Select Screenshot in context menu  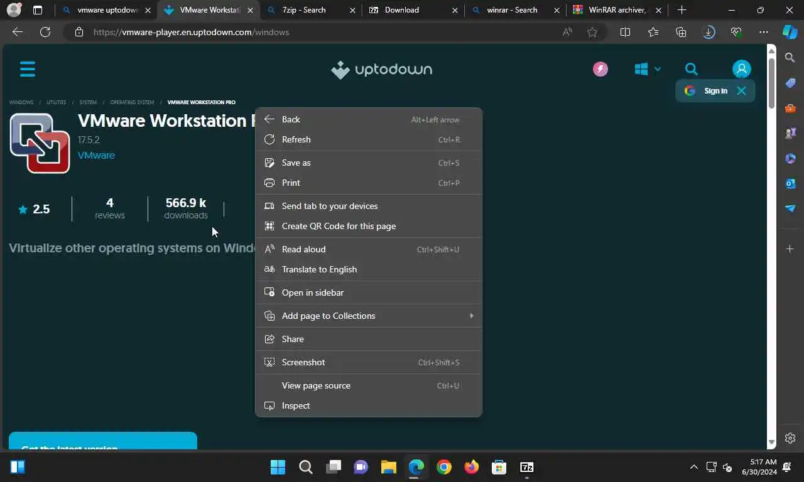pyautogui.click(x=369, y=362)
